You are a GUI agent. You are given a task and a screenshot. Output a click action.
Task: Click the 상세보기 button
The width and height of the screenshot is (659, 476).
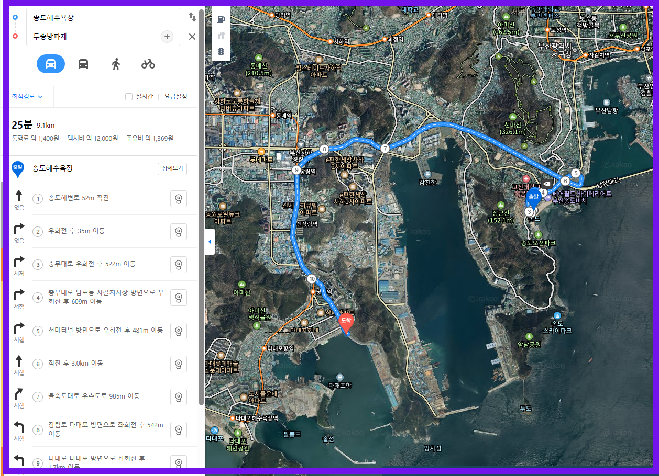pyautogui.click(x=172, y=168)
